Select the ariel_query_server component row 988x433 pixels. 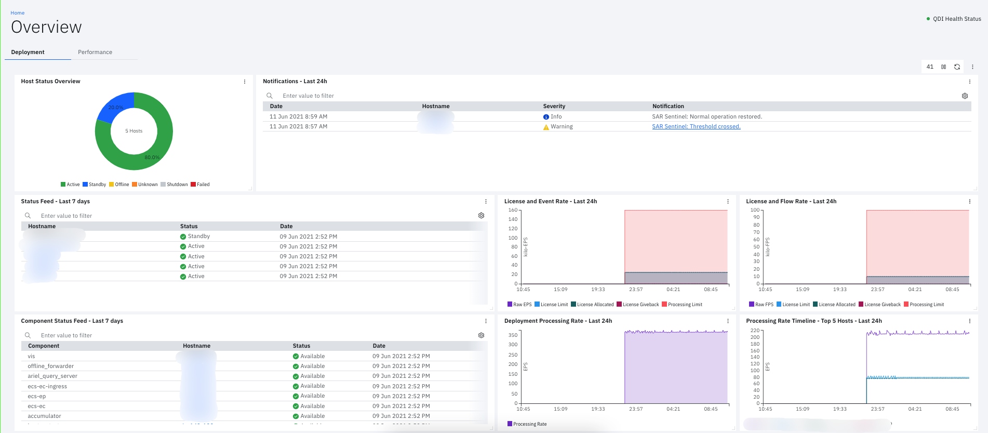click(255, 376)
